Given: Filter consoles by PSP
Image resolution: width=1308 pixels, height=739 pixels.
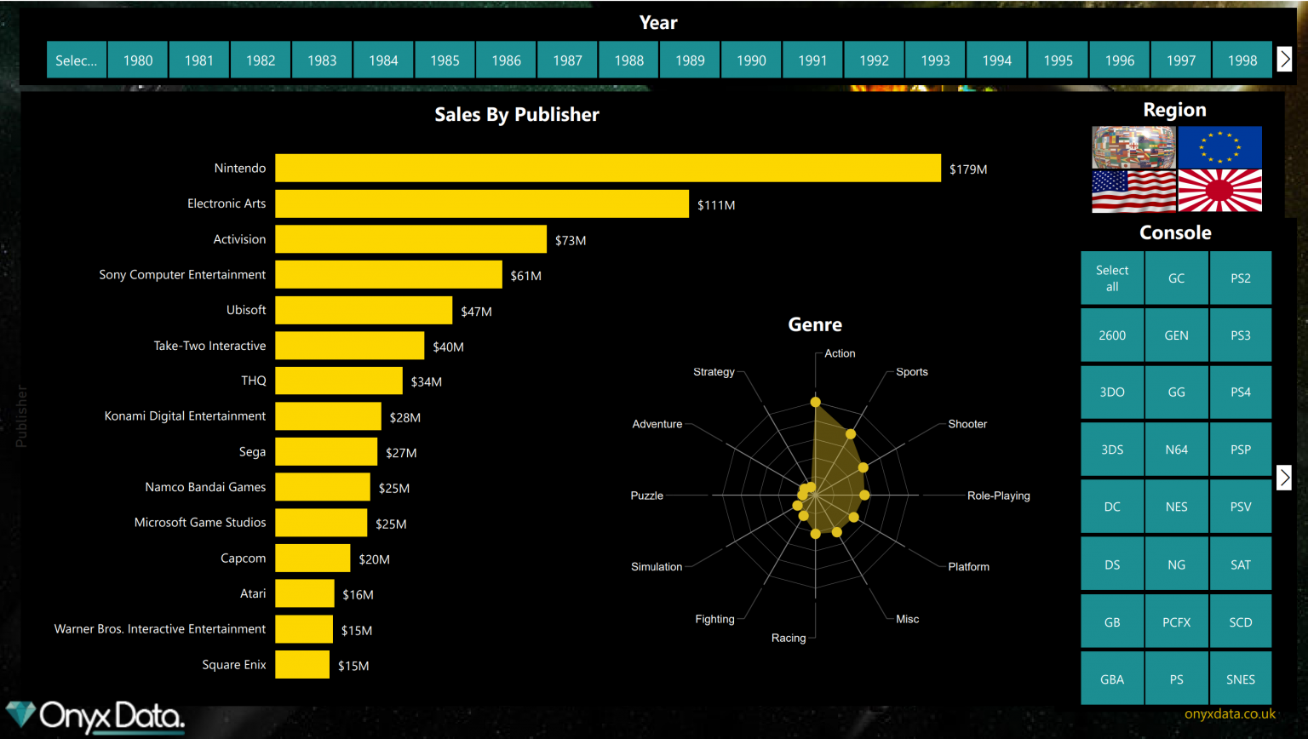Looking at the screenshot, I should click(x=1241, y=449).
